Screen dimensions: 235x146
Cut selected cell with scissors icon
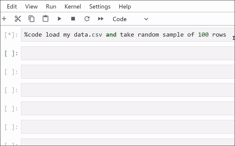(x=18, y=19)
